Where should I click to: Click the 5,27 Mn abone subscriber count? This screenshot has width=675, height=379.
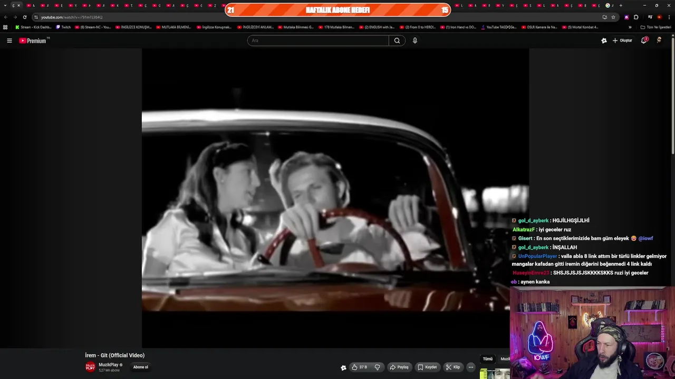109,371
